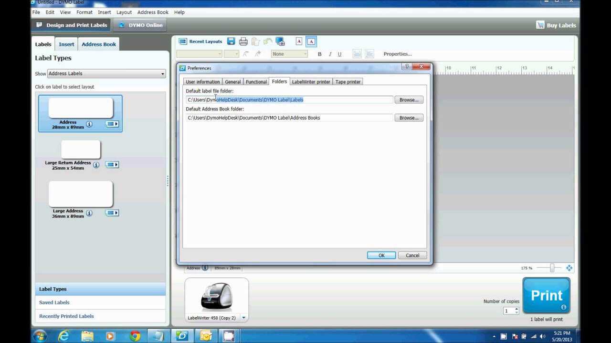Toggle italic formatting

click(329, 54)
